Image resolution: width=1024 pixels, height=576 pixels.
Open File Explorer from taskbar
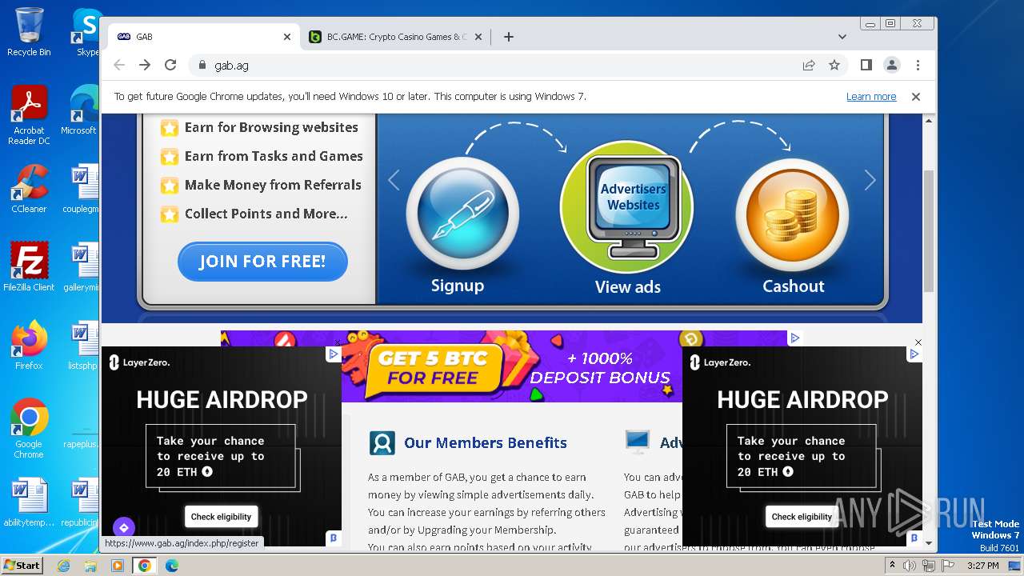pos(90,566)
